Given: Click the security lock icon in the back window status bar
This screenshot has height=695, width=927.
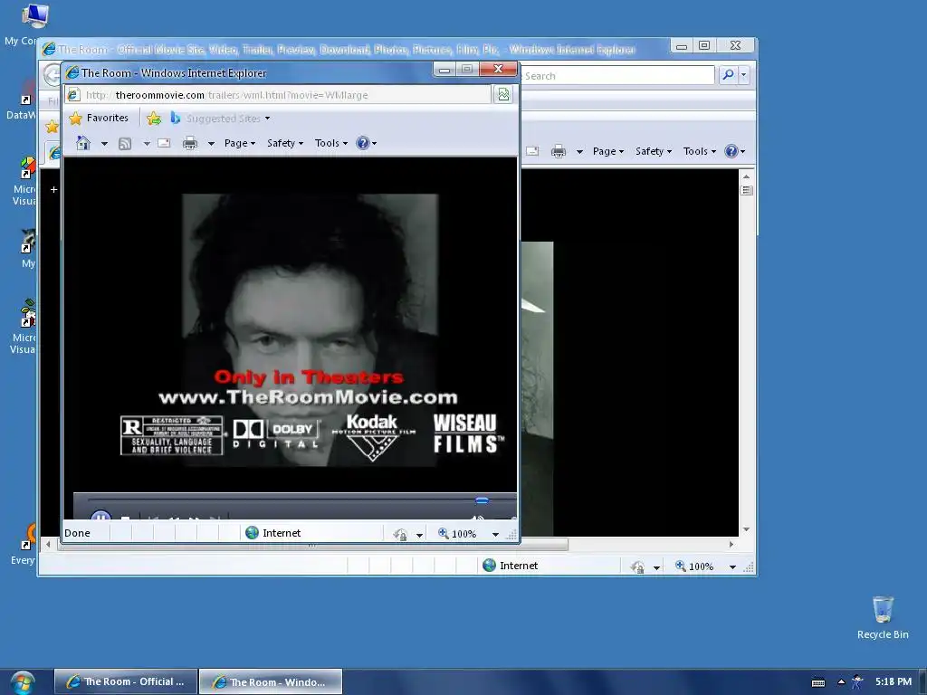Looking at the screenshot, I should pos(637,566).
